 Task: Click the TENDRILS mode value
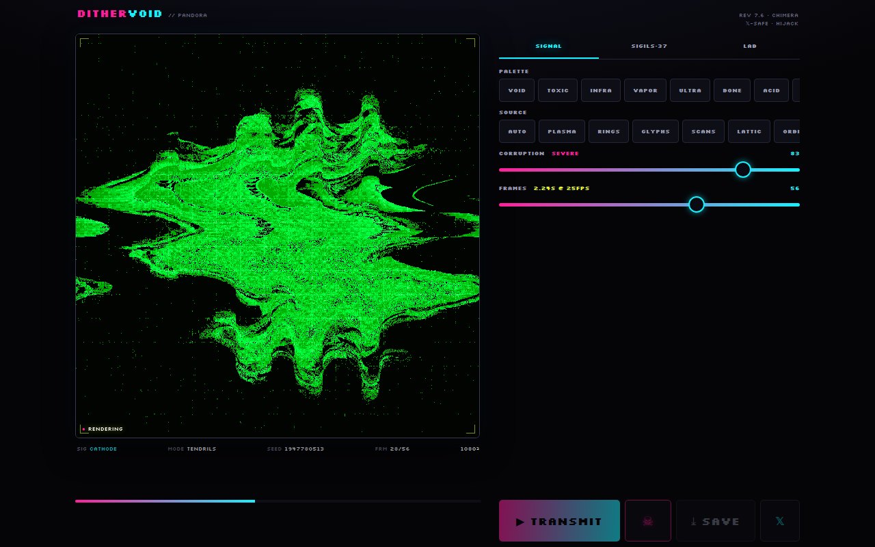click(x=202, y=449)
